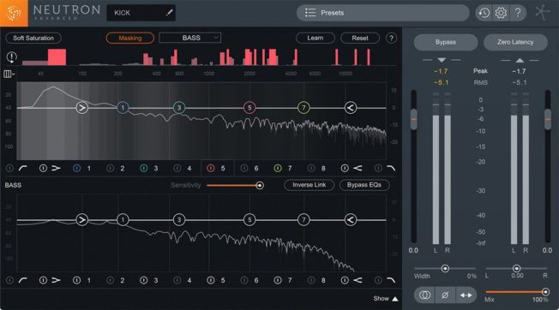Click the KICK track name field
Image resolution: width=559 pixels, height=310 pixels.
141,13
